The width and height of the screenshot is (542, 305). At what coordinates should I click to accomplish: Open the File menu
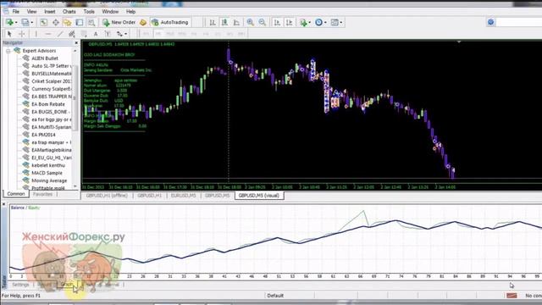(15, 11)
